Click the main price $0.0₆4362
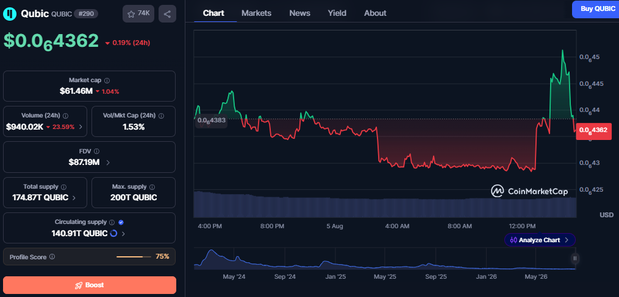The image size is (619, 297). coord(51,41)
